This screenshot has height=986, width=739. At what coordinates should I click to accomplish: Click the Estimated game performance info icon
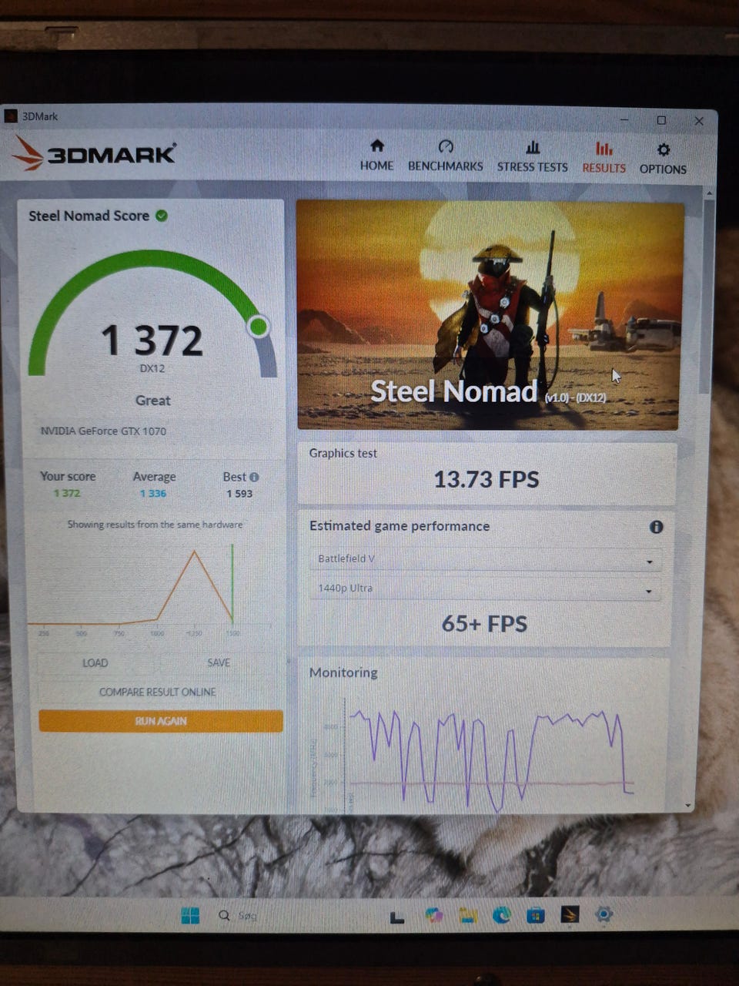656,527
